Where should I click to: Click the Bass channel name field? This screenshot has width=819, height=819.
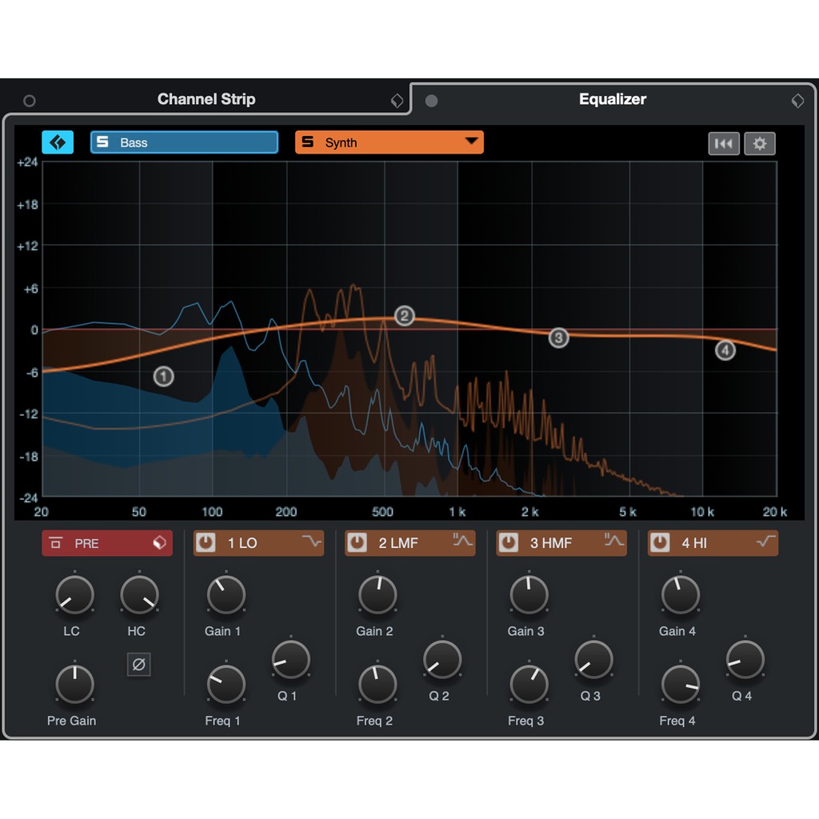tap(184, 142)
